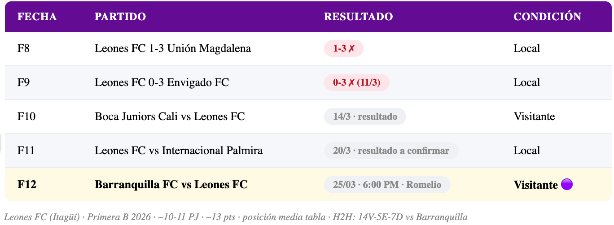Click the F8 fecha cell
The width and height of the screenshot is (614, 225).
[x=23, y=48]
